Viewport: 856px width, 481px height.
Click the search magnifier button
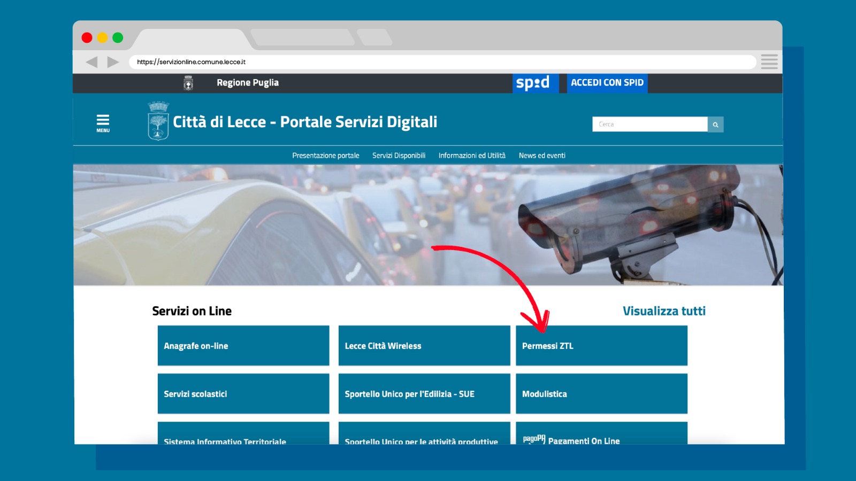click(x=715, y=125)
